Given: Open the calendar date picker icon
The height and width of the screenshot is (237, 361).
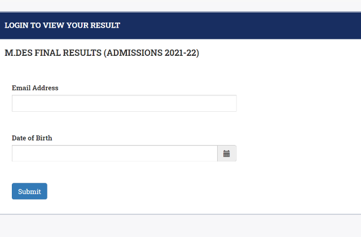Looking at the screenshot, I should (x=227, y=153).
